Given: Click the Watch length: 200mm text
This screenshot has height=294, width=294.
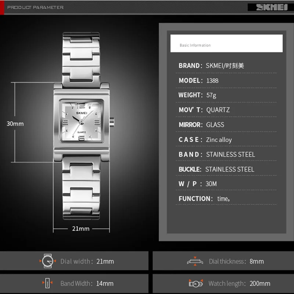Looking at the screenshot, I should [239, 283].
